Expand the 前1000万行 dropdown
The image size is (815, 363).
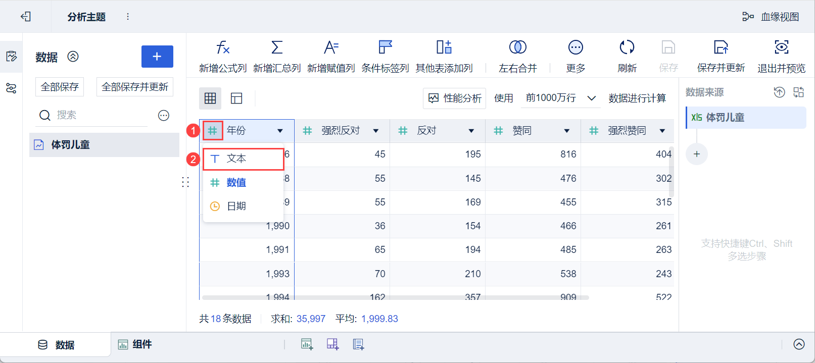point(591,98)
